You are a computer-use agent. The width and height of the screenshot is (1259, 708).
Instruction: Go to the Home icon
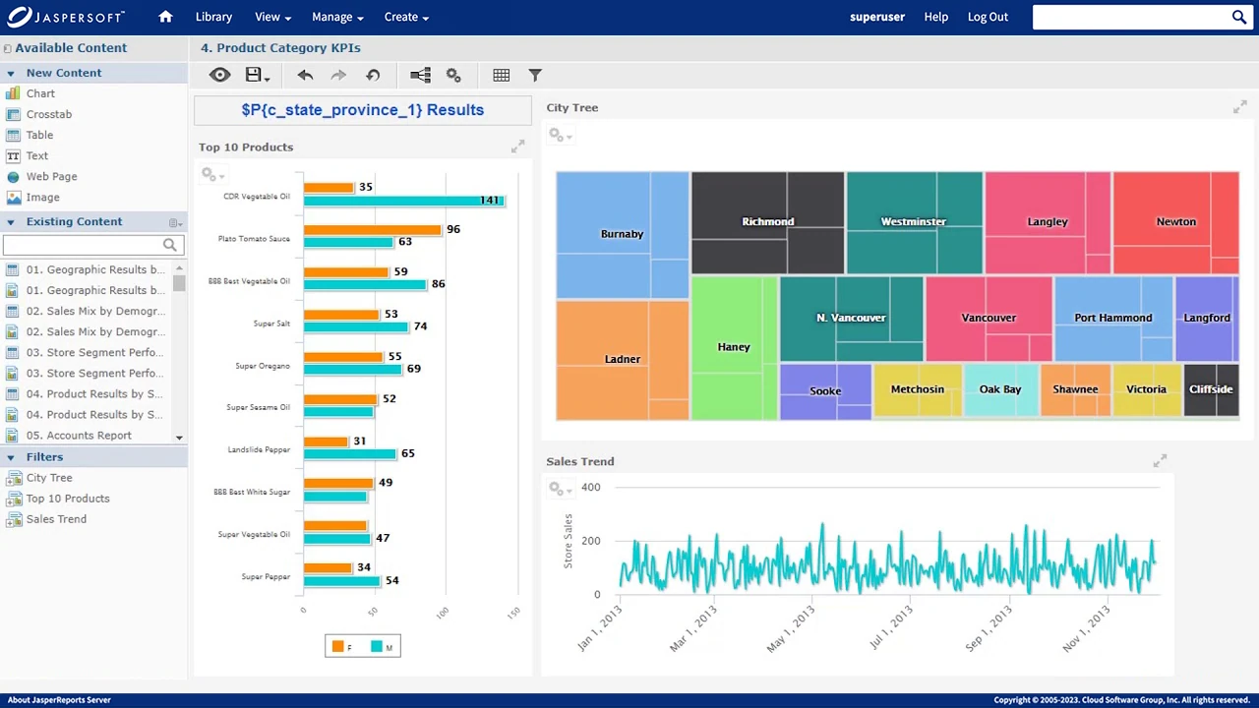(165, 17)
